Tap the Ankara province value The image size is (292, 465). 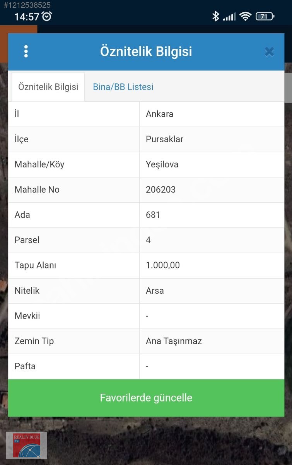coord(159,114)
